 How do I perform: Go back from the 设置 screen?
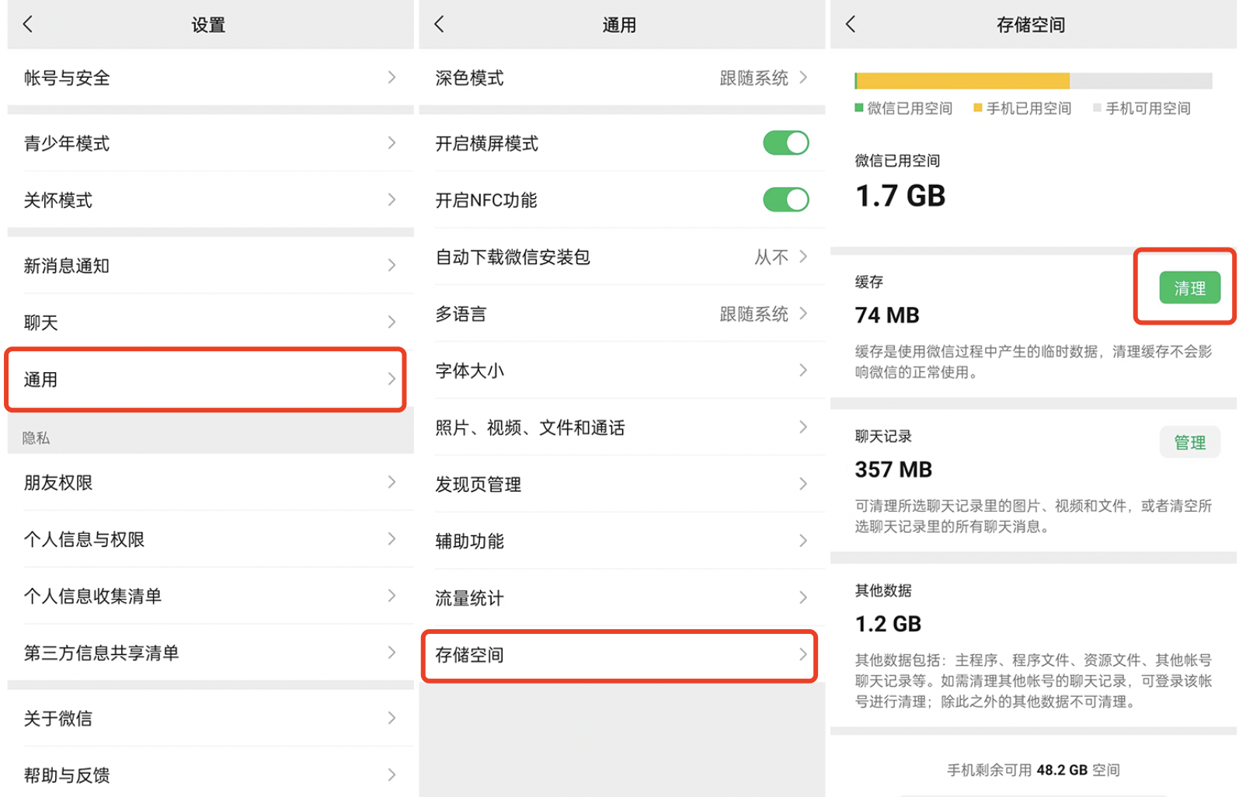pos(28,24)
